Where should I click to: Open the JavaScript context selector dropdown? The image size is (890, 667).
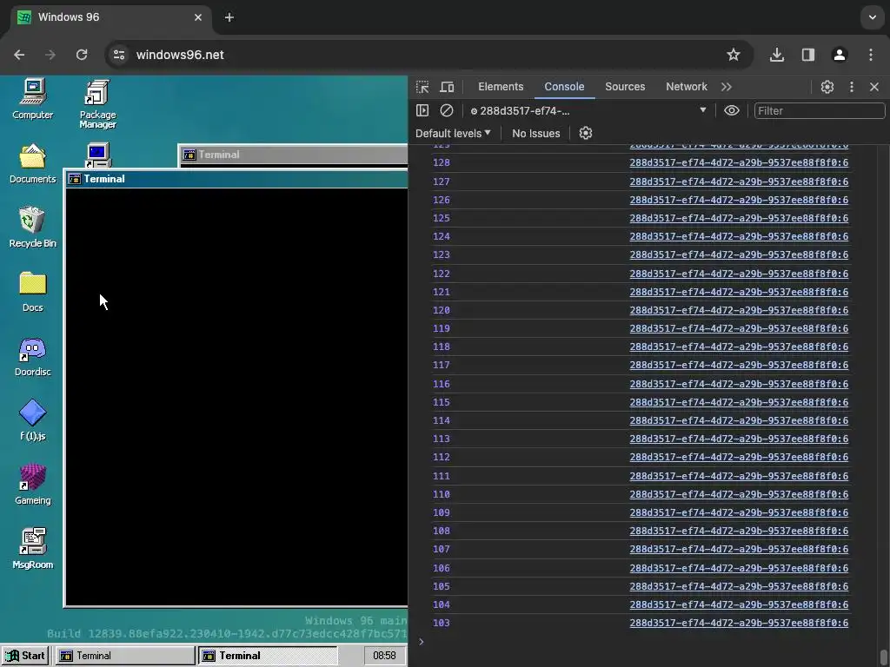tap(588, 110)
